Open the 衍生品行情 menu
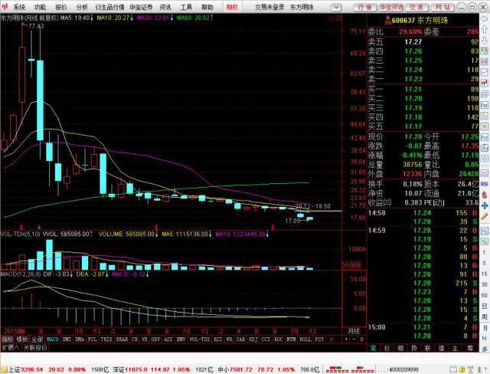The width and height of the screenshot is (490, 374). (x=109, y=7)
